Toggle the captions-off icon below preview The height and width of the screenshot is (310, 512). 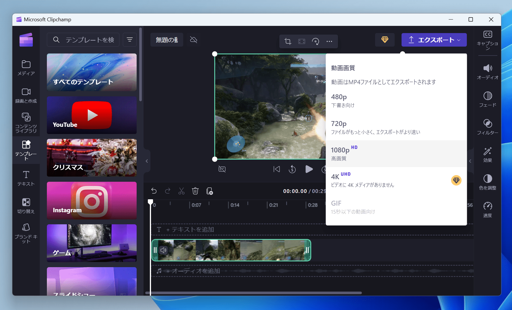(x=222, y=169)
